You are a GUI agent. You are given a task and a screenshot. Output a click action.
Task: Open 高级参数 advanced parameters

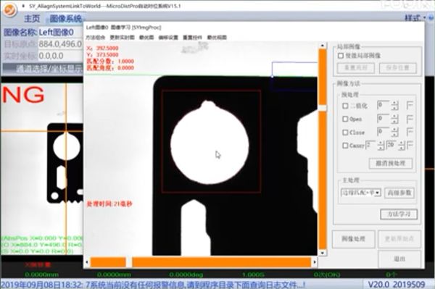[399, 193]
